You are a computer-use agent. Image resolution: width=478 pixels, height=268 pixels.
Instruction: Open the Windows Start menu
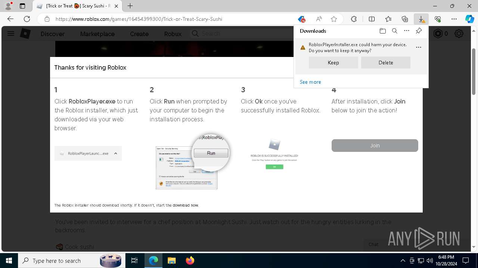[x=9, y=261]
